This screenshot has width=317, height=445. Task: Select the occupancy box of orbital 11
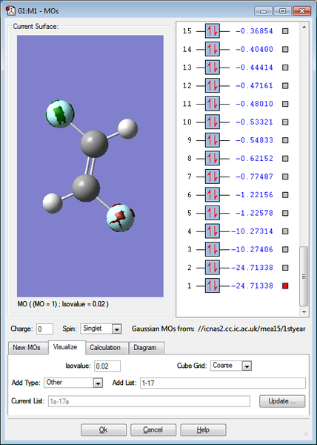click(x=212, y=104)
